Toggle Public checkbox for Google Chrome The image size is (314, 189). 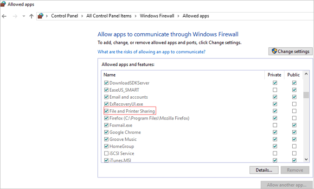(295, 132)
